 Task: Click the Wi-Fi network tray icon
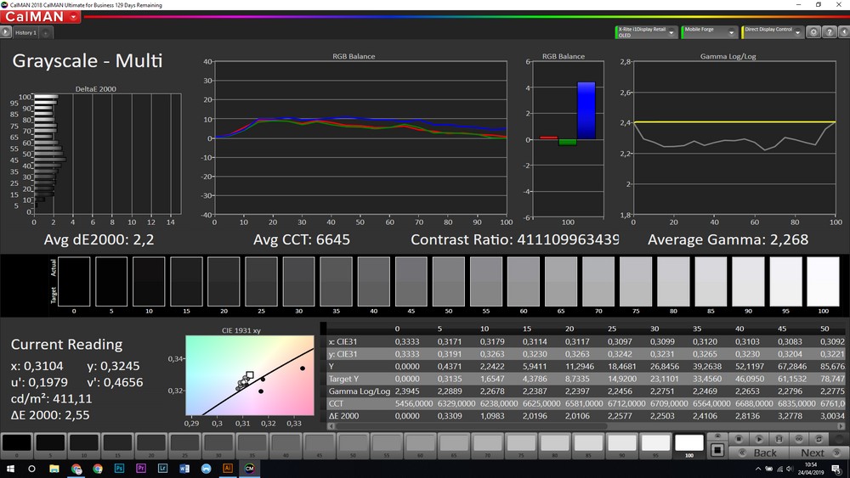(779, 469)
